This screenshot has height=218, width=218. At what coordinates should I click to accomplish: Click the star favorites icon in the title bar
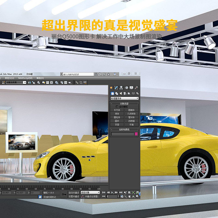pyautogui.click(x=108, y=74)
